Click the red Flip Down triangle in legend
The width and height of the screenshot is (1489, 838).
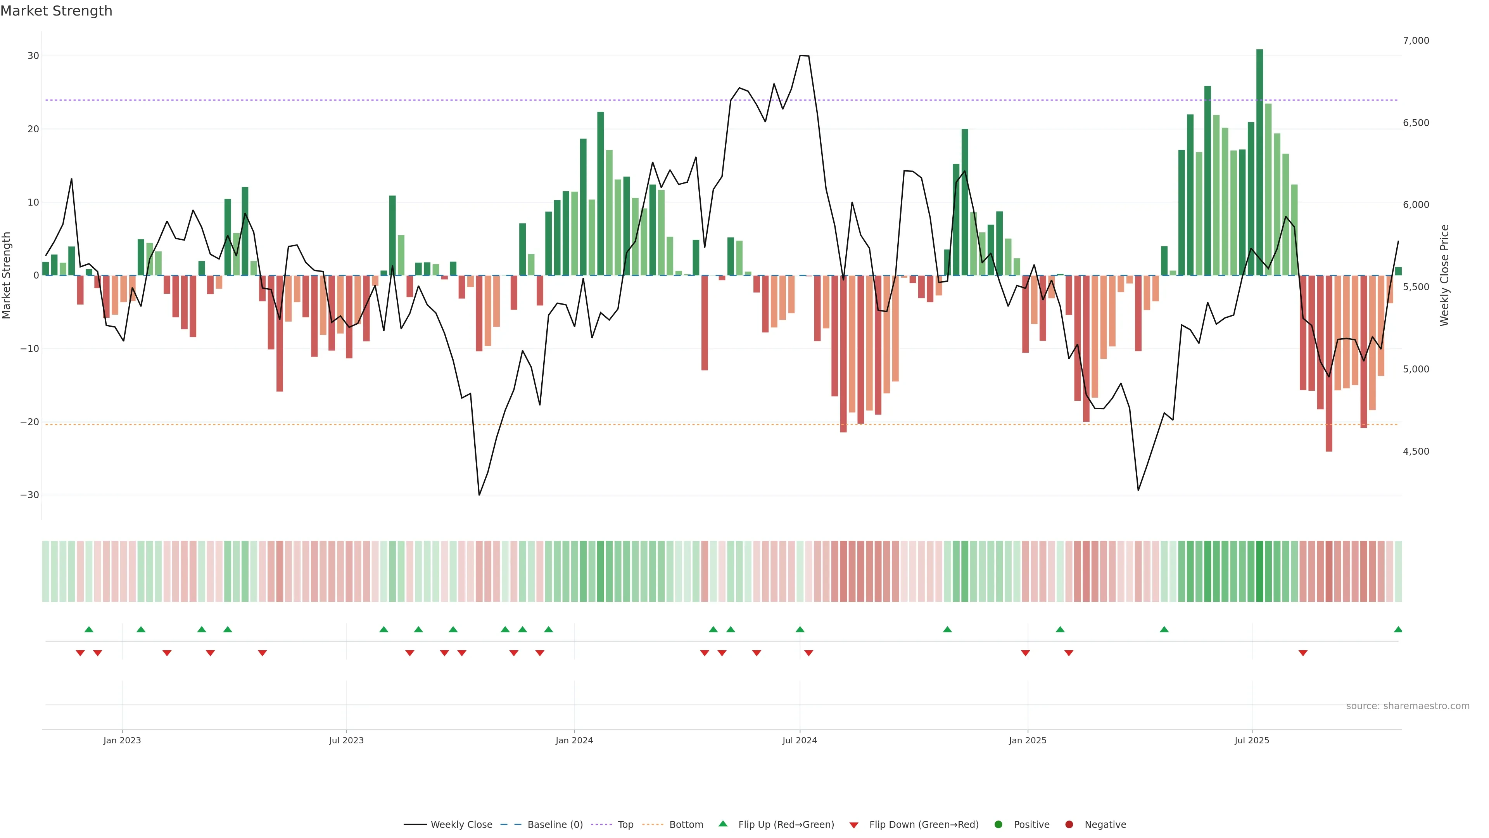(x=854, y=825)
